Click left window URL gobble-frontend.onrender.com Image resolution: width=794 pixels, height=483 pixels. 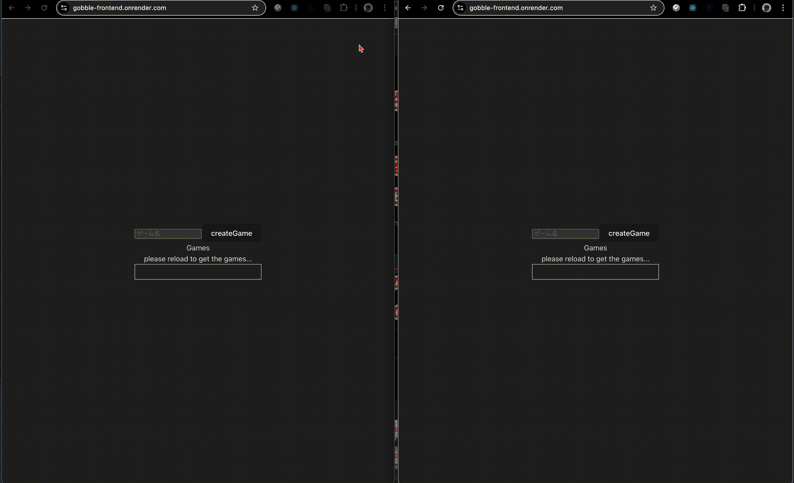pyautogui.click(x=120, y=8)
